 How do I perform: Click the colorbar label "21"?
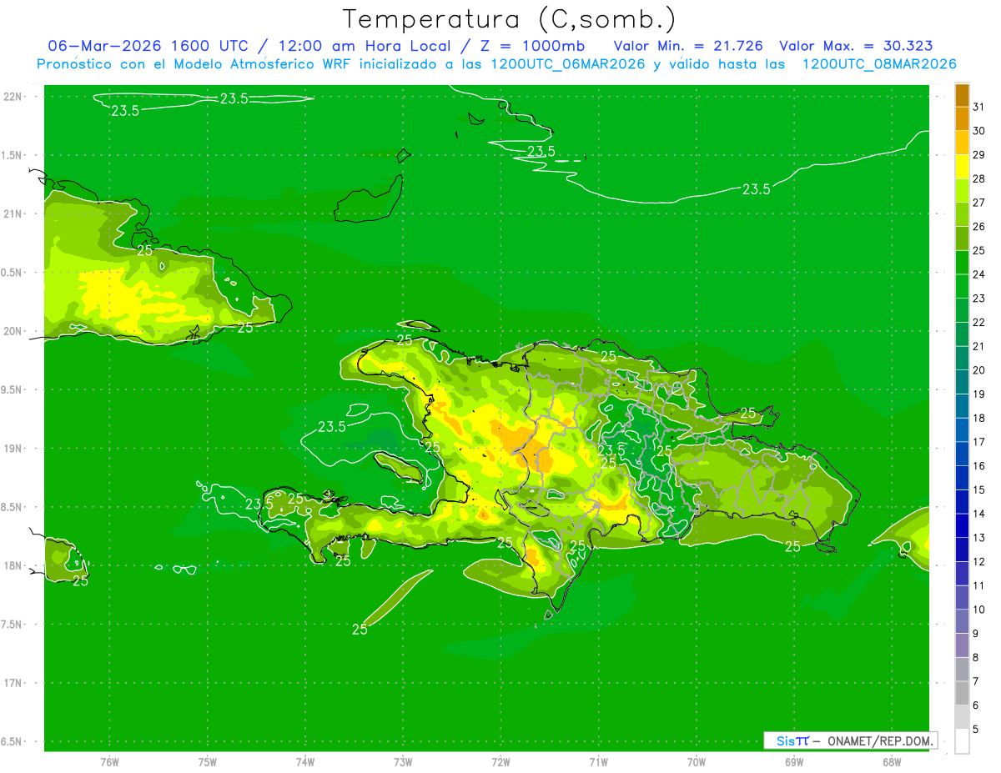(x=978, y=346)
